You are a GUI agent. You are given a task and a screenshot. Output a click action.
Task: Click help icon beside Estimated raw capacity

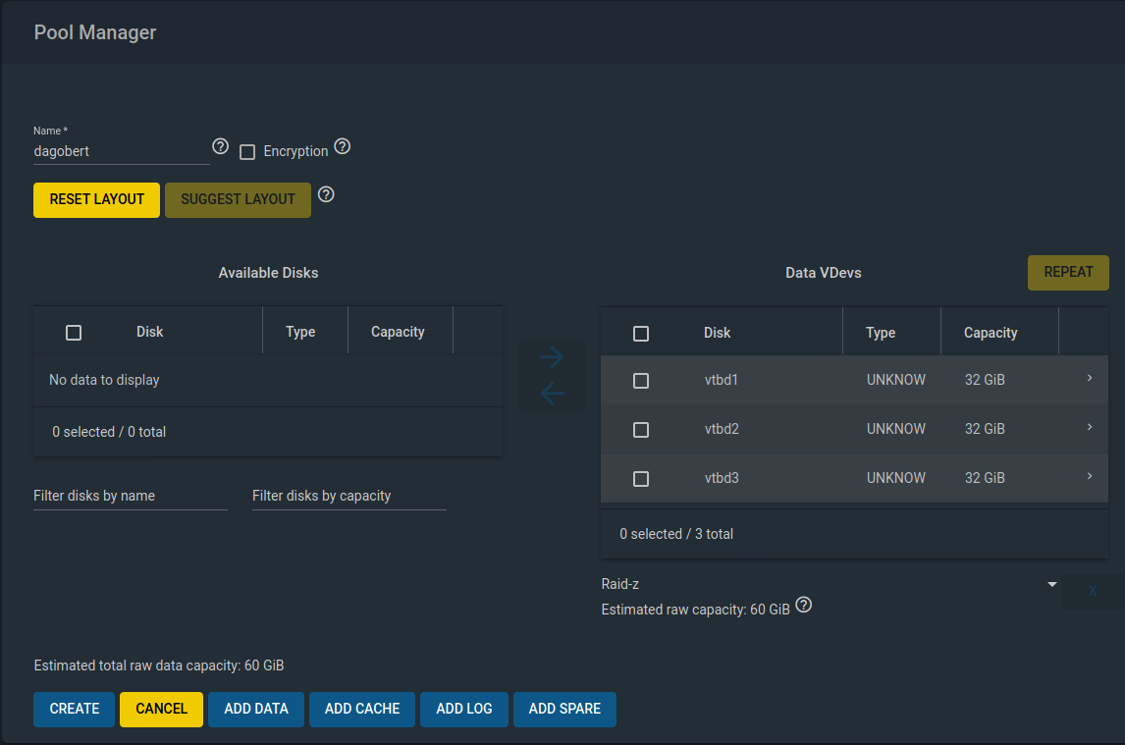(804, 605)
